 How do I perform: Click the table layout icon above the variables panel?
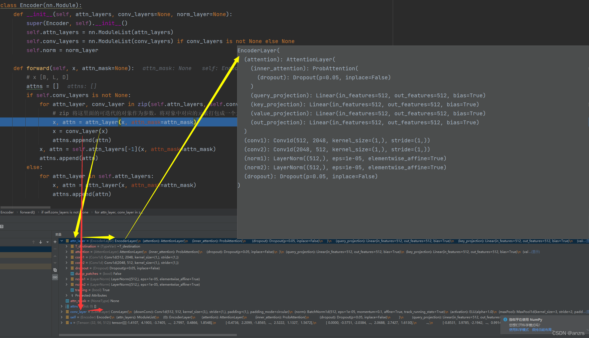pos(2,227)
